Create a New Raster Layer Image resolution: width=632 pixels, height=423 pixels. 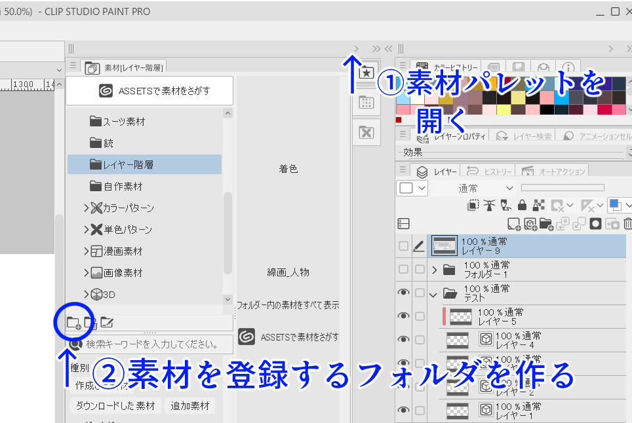click(x=514, y=224)
